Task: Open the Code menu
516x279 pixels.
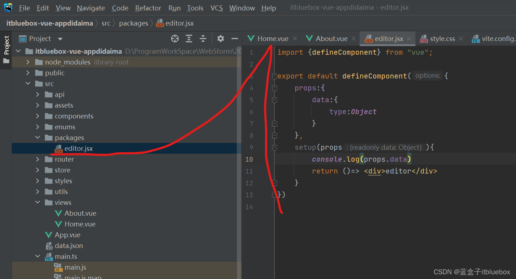Action: point(120,8)
